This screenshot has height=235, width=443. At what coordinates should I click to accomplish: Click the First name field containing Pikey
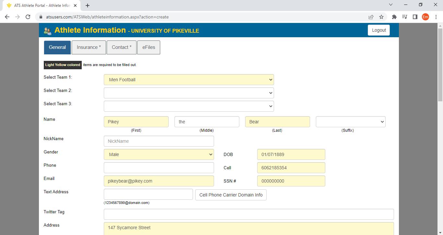[136, 122]
